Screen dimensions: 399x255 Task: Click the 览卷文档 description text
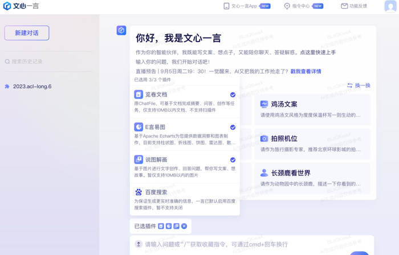point(185,106)
